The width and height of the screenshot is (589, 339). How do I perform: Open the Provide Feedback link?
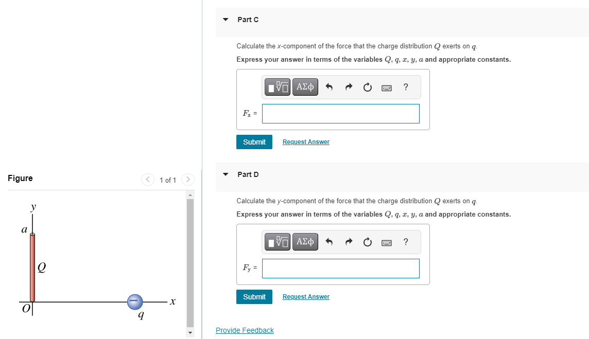[245, 330]
